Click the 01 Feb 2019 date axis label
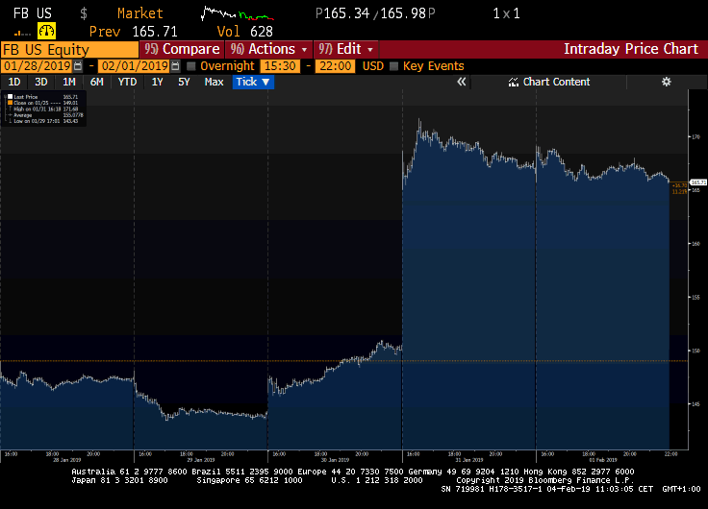This screenshot has height=509, width=708. coord(603,460)
